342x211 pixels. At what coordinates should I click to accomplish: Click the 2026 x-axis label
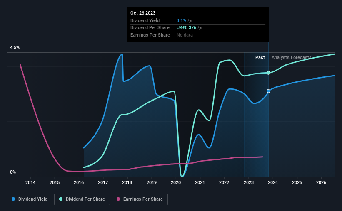tap(321, 182)
